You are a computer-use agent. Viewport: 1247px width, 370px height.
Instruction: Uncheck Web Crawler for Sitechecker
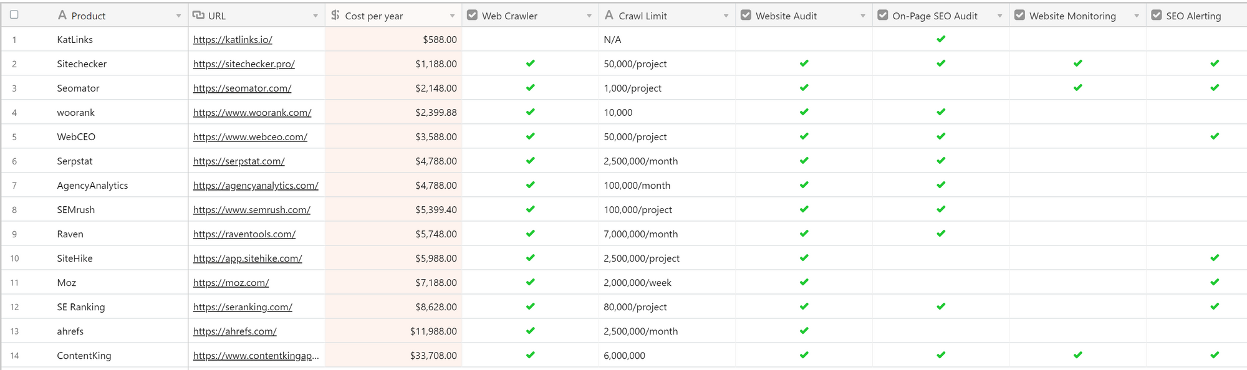tap(530, 64)
